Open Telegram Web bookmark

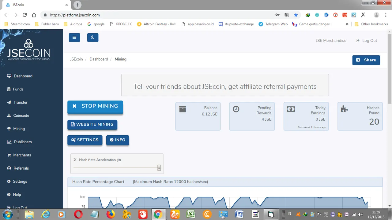tap(273, 24)
